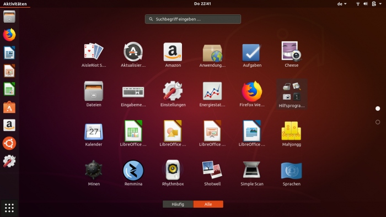Open Remmina remote desktop client
This screenshot has height=217, width=386.
[133, 173]
